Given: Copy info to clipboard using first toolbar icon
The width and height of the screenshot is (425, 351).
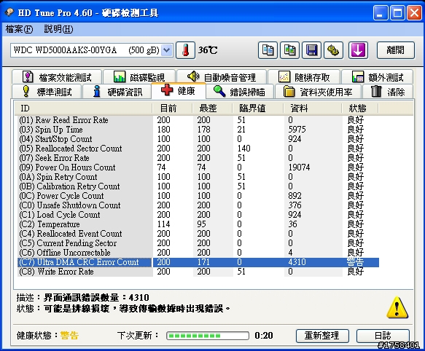Looking at the screenshot, I should point(268,50).
